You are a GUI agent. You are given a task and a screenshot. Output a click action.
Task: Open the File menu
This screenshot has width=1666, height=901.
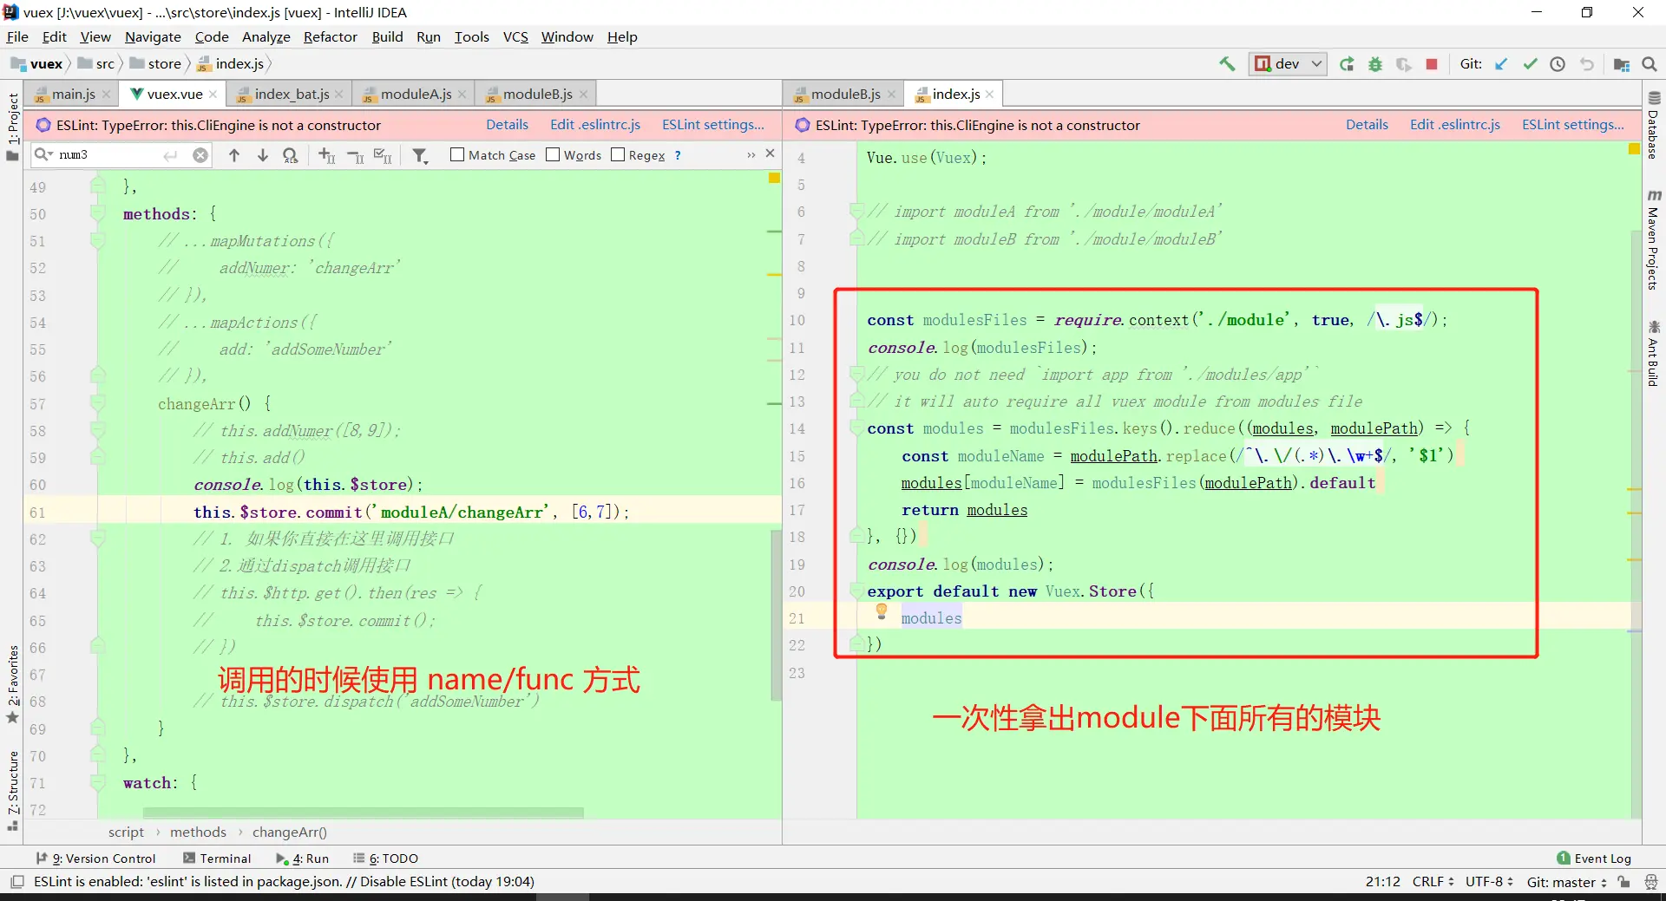[17, 36]
